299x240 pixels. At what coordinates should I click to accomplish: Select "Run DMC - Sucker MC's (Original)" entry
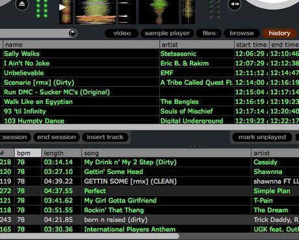pos(57,92)
